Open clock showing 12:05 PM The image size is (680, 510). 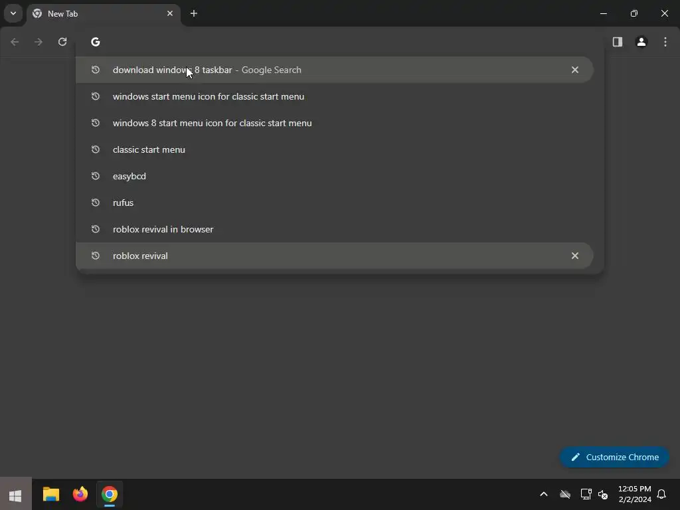pyautogui.click(x=634, y=494)
